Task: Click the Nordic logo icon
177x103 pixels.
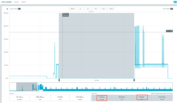Action: click(175, 2)
